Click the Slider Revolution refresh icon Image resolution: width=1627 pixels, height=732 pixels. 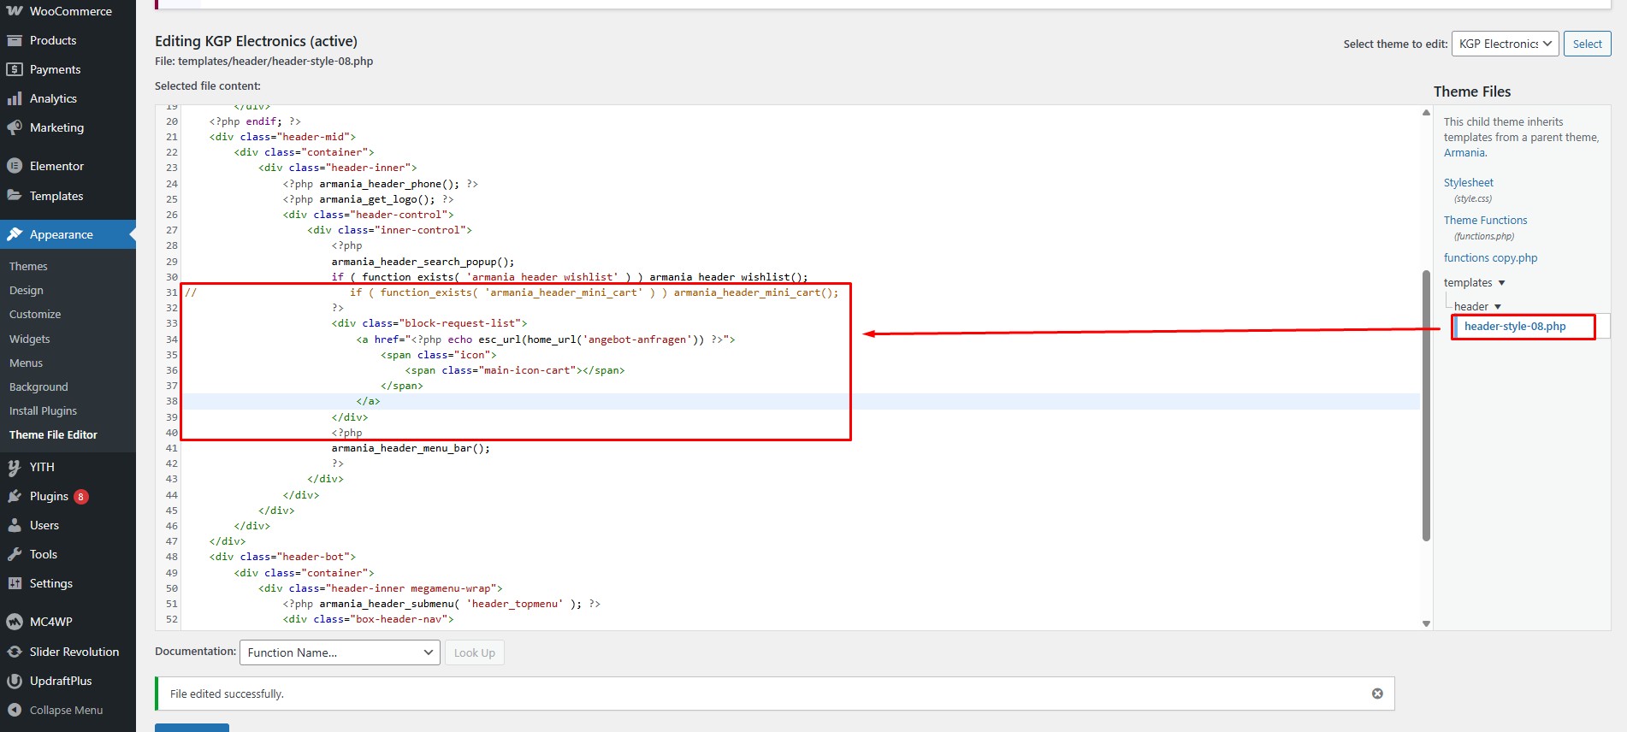coord(15,652)
